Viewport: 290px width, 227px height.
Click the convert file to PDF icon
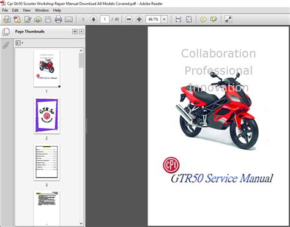pyautogui.click(x=17, y=20)
